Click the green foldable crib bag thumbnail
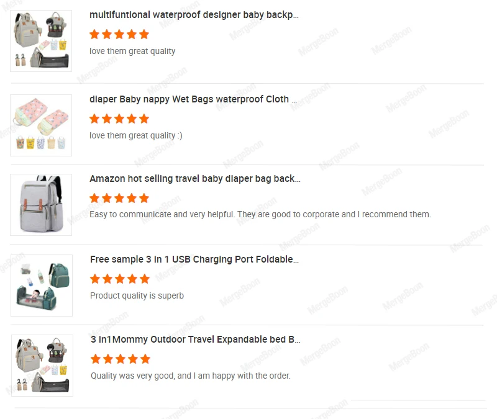 click(42, 286)
